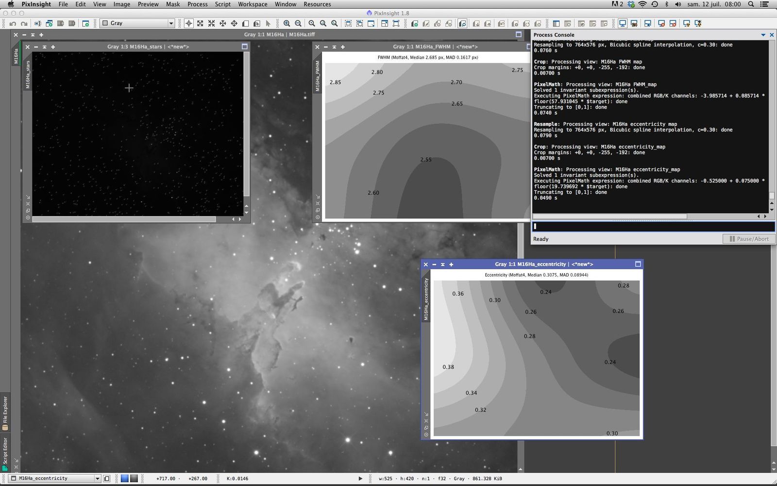The width and height of the screenshot is (777, 486).
Task: Select the Zoom In magnifier tool
Action: point(287,23)
